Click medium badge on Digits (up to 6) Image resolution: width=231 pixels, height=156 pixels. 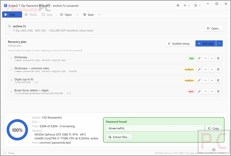tap(189, 80)
